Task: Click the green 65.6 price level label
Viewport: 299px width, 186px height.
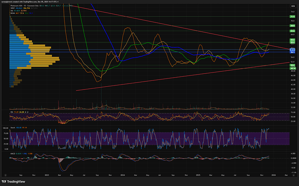Action: (x=292, y=31)
